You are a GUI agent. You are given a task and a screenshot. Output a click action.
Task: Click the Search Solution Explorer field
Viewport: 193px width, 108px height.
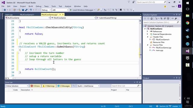pos(162,22)
